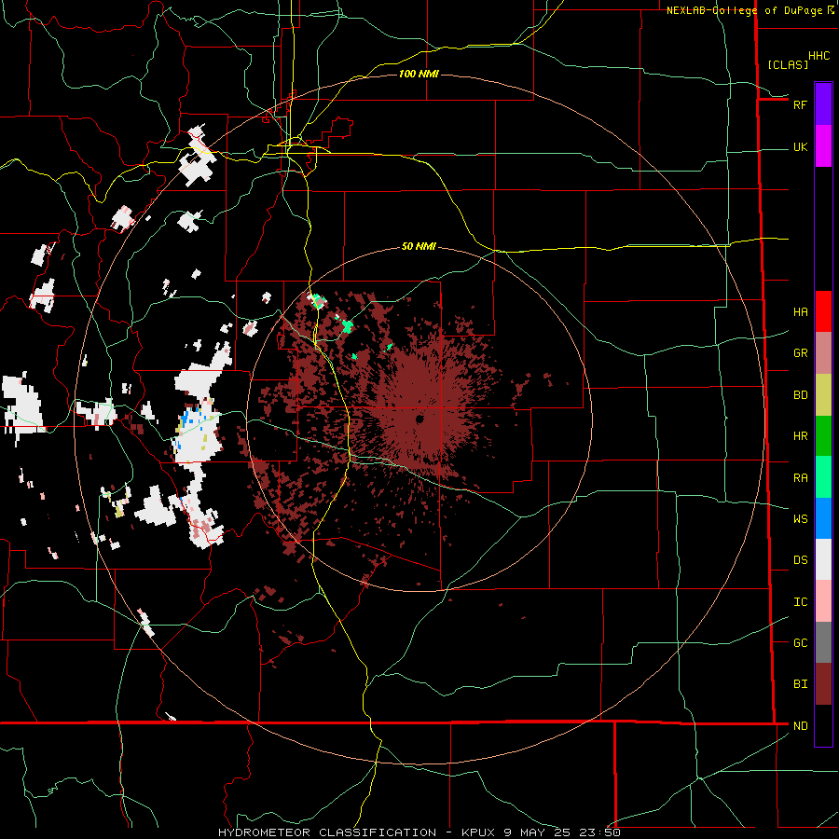
Task: Click the 50 NMI range ring label
Action: pos(419,246)
